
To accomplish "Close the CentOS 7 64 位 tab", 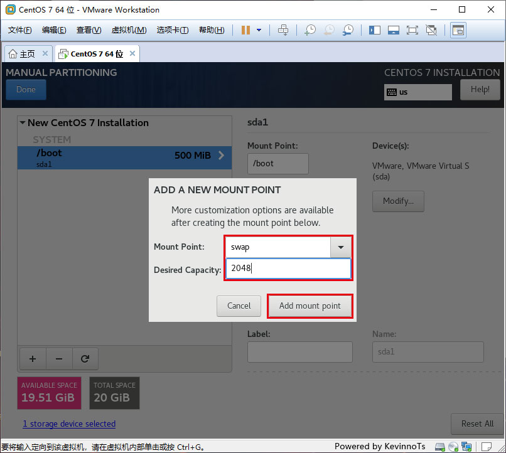I will [x=132, y=53].
